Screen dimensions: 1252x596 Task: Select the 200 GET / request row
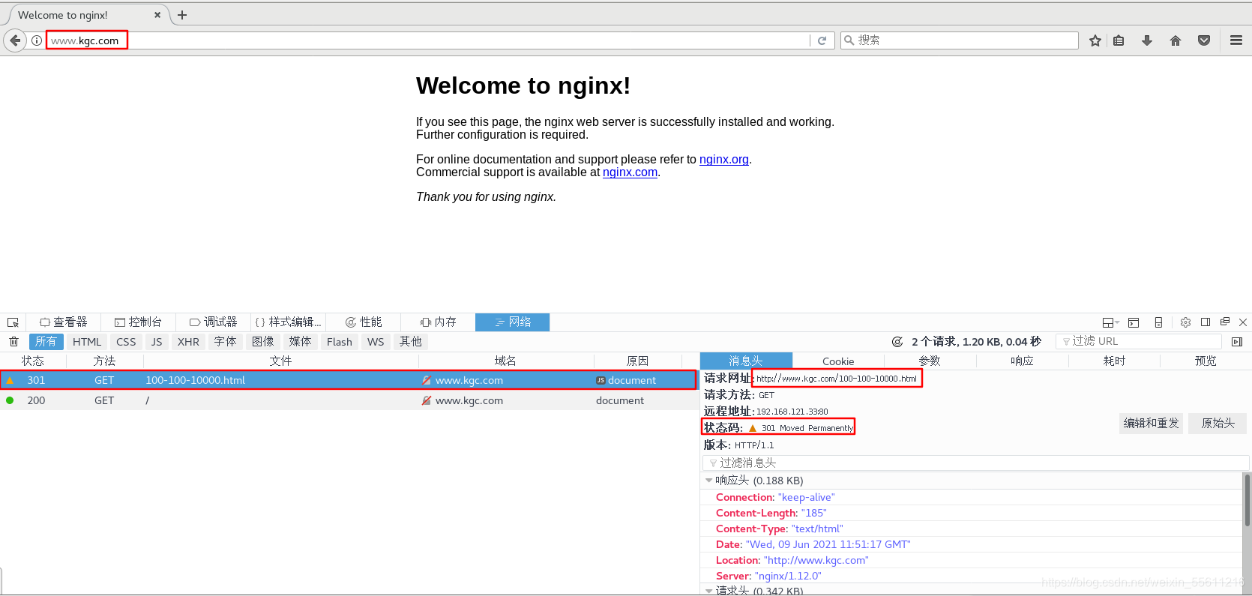pos(349,400)
